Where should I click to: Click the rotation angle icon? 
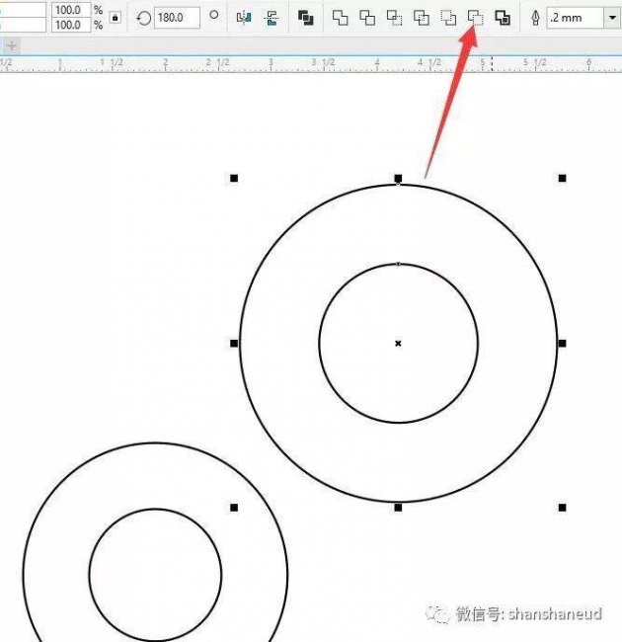(143, 18)
